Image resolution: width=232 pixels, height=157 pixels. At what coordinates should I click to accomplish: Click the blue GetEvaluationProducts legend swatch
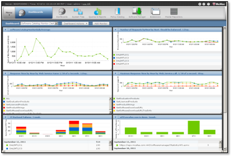point(5,101)
